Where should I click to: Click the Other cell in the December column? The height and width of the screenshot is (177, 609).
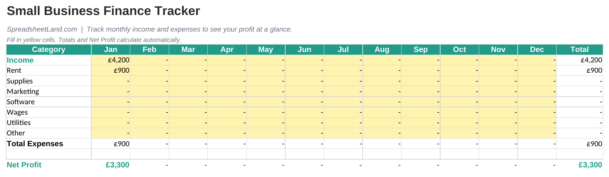tap(537, 133)
